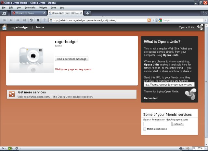
Task: Open the Bookmarks menu
Action: (30, 7)
